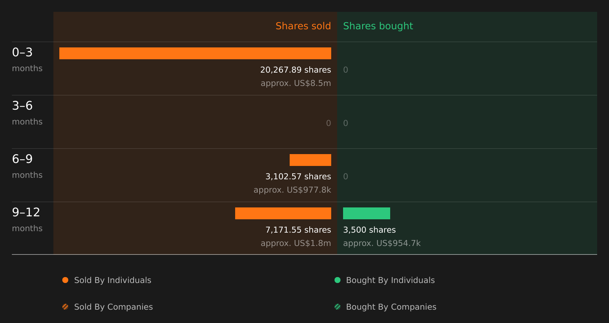Image resolution: width=609 pixels, height=323 pixels.
Task: Click the 6–9 months orange sold bar
Action: point(310,160)
